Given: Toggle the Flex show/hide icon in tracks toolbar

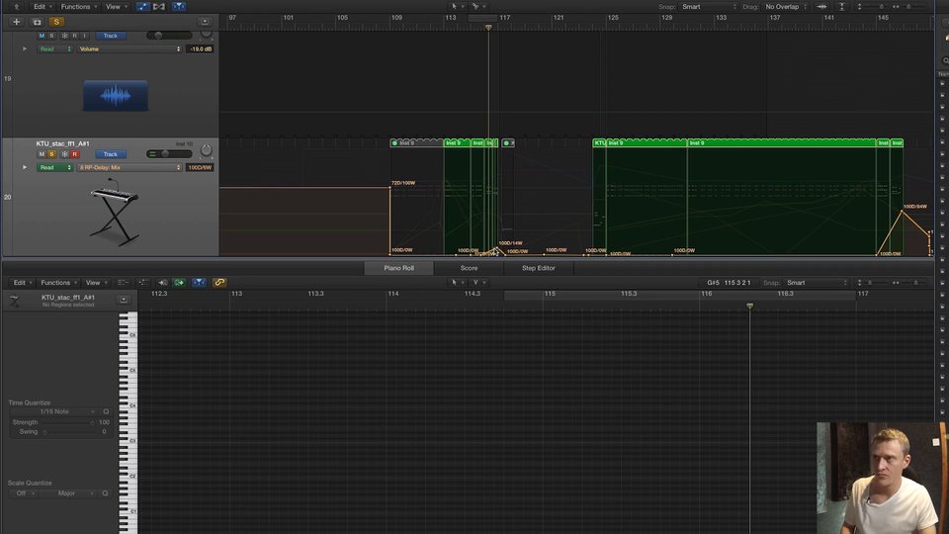Looking at the screenshot, I should click(x=159, y=7).
